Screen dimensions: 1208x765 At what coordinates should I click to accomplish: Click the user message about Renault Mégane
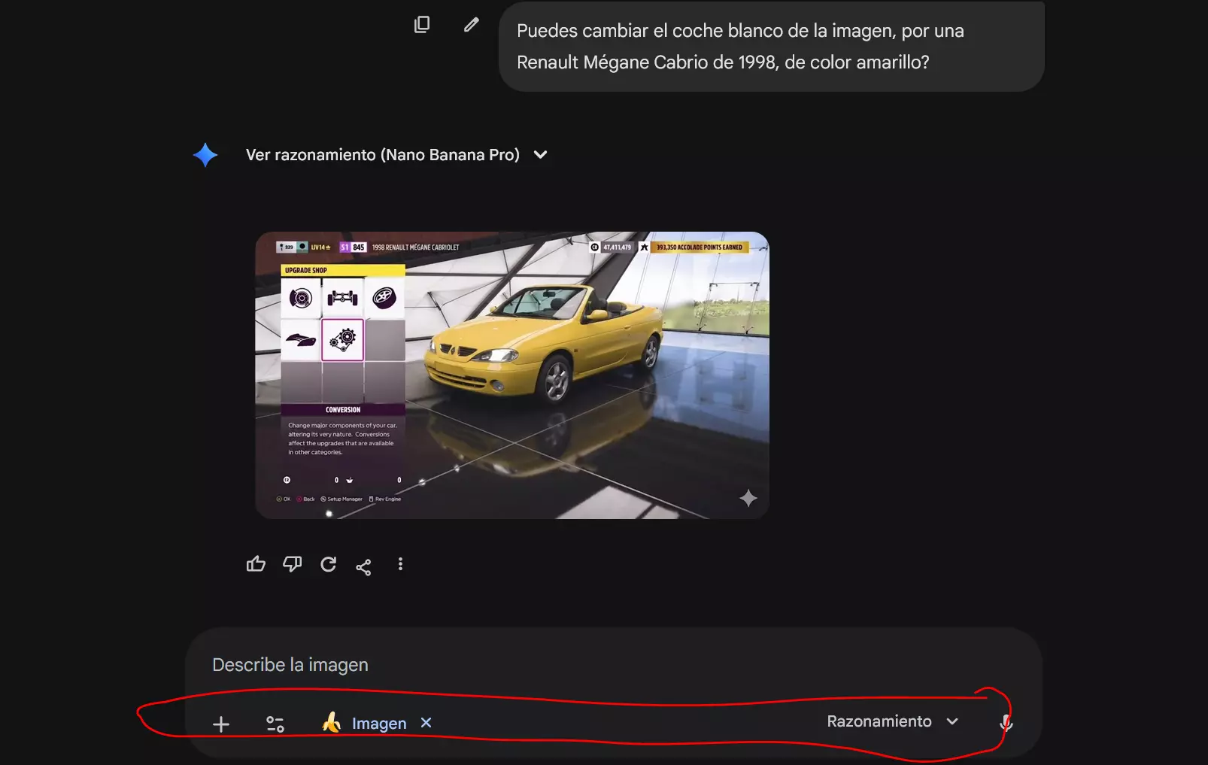click(771, 47)
